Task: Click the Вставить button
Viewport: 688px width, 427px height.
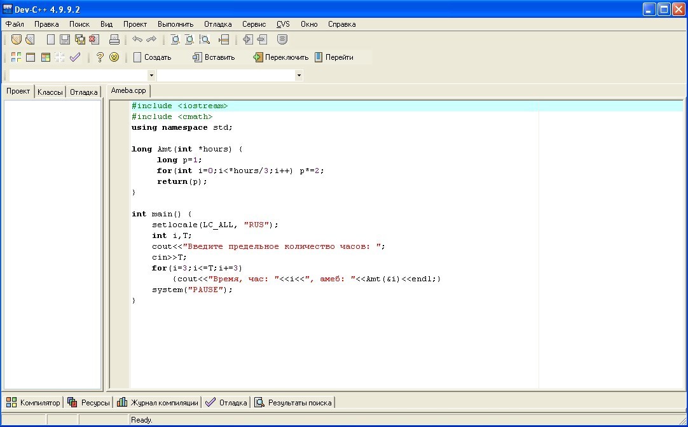Action: click(214, 57)
